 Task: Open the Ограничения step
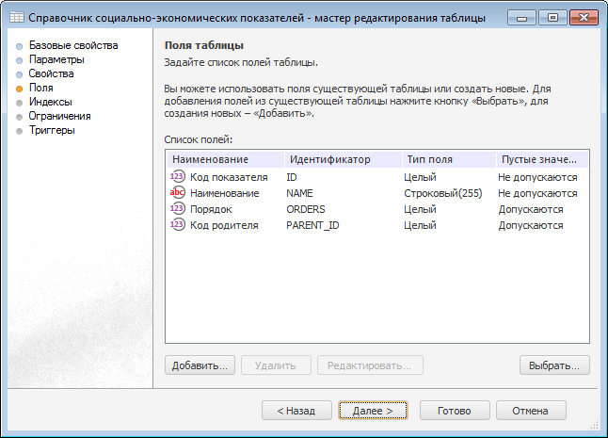click(60, 116)
